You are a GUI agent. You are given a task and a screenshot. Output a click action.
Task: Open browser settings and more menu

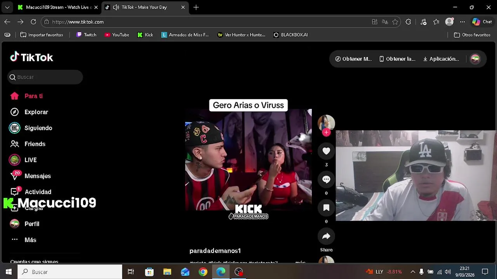pos(462,22)
